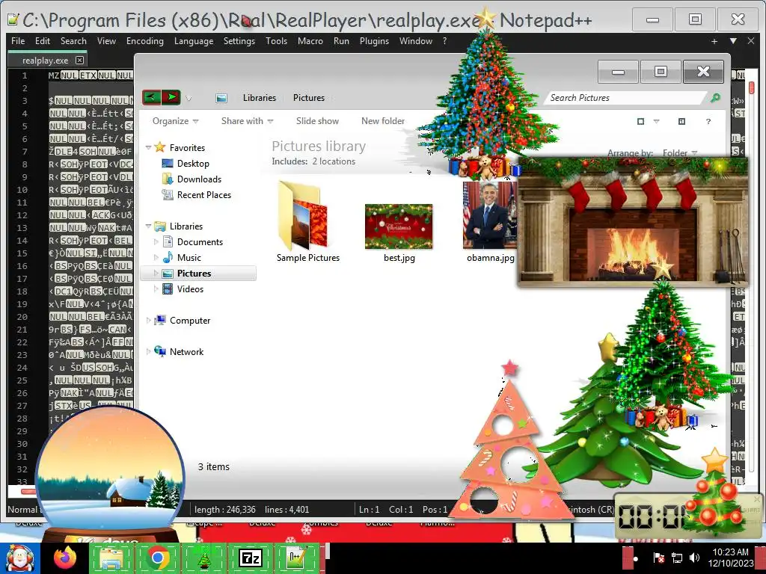Show the preview pane with its icon
The image size is (766, 574).
click(681, 121)
